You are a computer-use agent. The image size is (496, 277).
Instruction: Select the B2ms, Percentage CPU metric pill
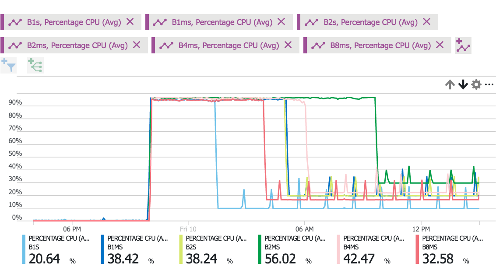(70, 45)
